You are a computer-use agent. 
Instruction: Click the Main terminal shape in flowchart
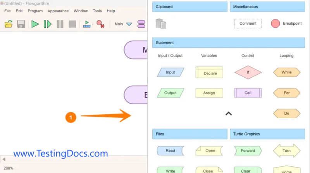(x=136, y=50)
